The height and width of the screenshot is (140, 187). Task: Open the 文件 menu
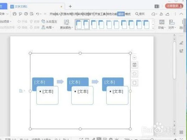[x=4, y=14]
